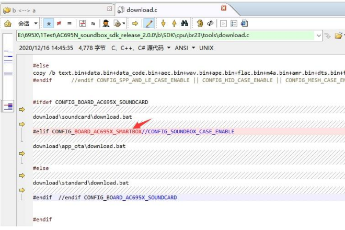Click '#elif CONFIG_BOARD_AC695X_SMARTBOX' line

(189, 131)
